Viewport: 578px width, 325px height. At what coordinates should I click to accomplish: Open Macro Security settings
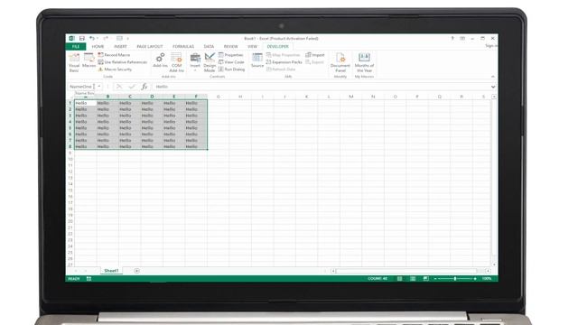(115, 70)
